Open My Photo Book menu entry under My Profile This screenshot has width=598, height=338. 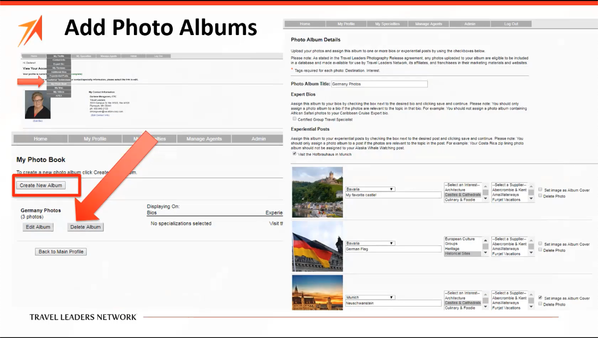pyautogui.click(x=58, y=84)
